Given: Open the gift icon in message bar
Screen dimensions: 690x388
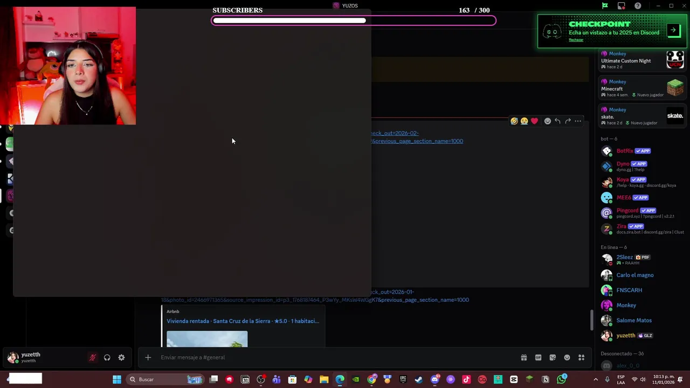Looking at the screenshot, I should point(523,357).
